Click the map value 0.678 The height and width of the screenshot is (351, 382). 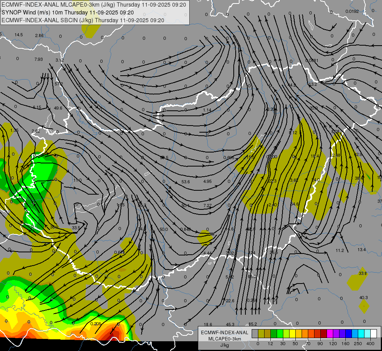(119, 252)
